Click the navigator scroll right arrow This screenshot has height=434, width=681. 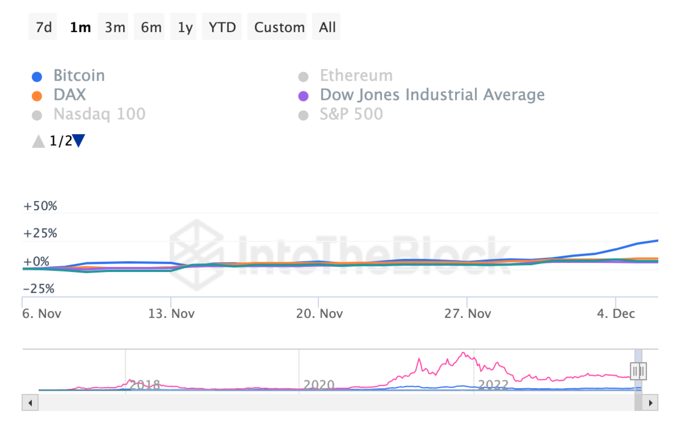click(650, 403)
